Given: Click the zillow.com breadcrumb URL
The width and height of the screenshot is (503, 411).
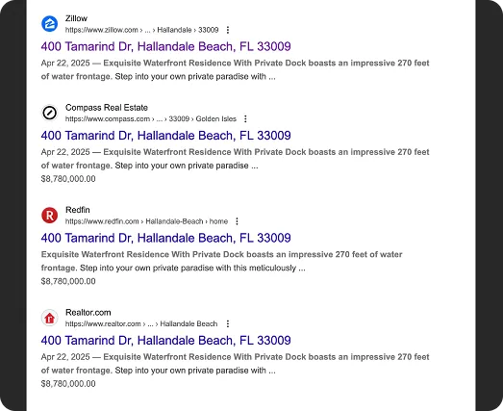Looking at the screenshot, I should click(141, 30).
